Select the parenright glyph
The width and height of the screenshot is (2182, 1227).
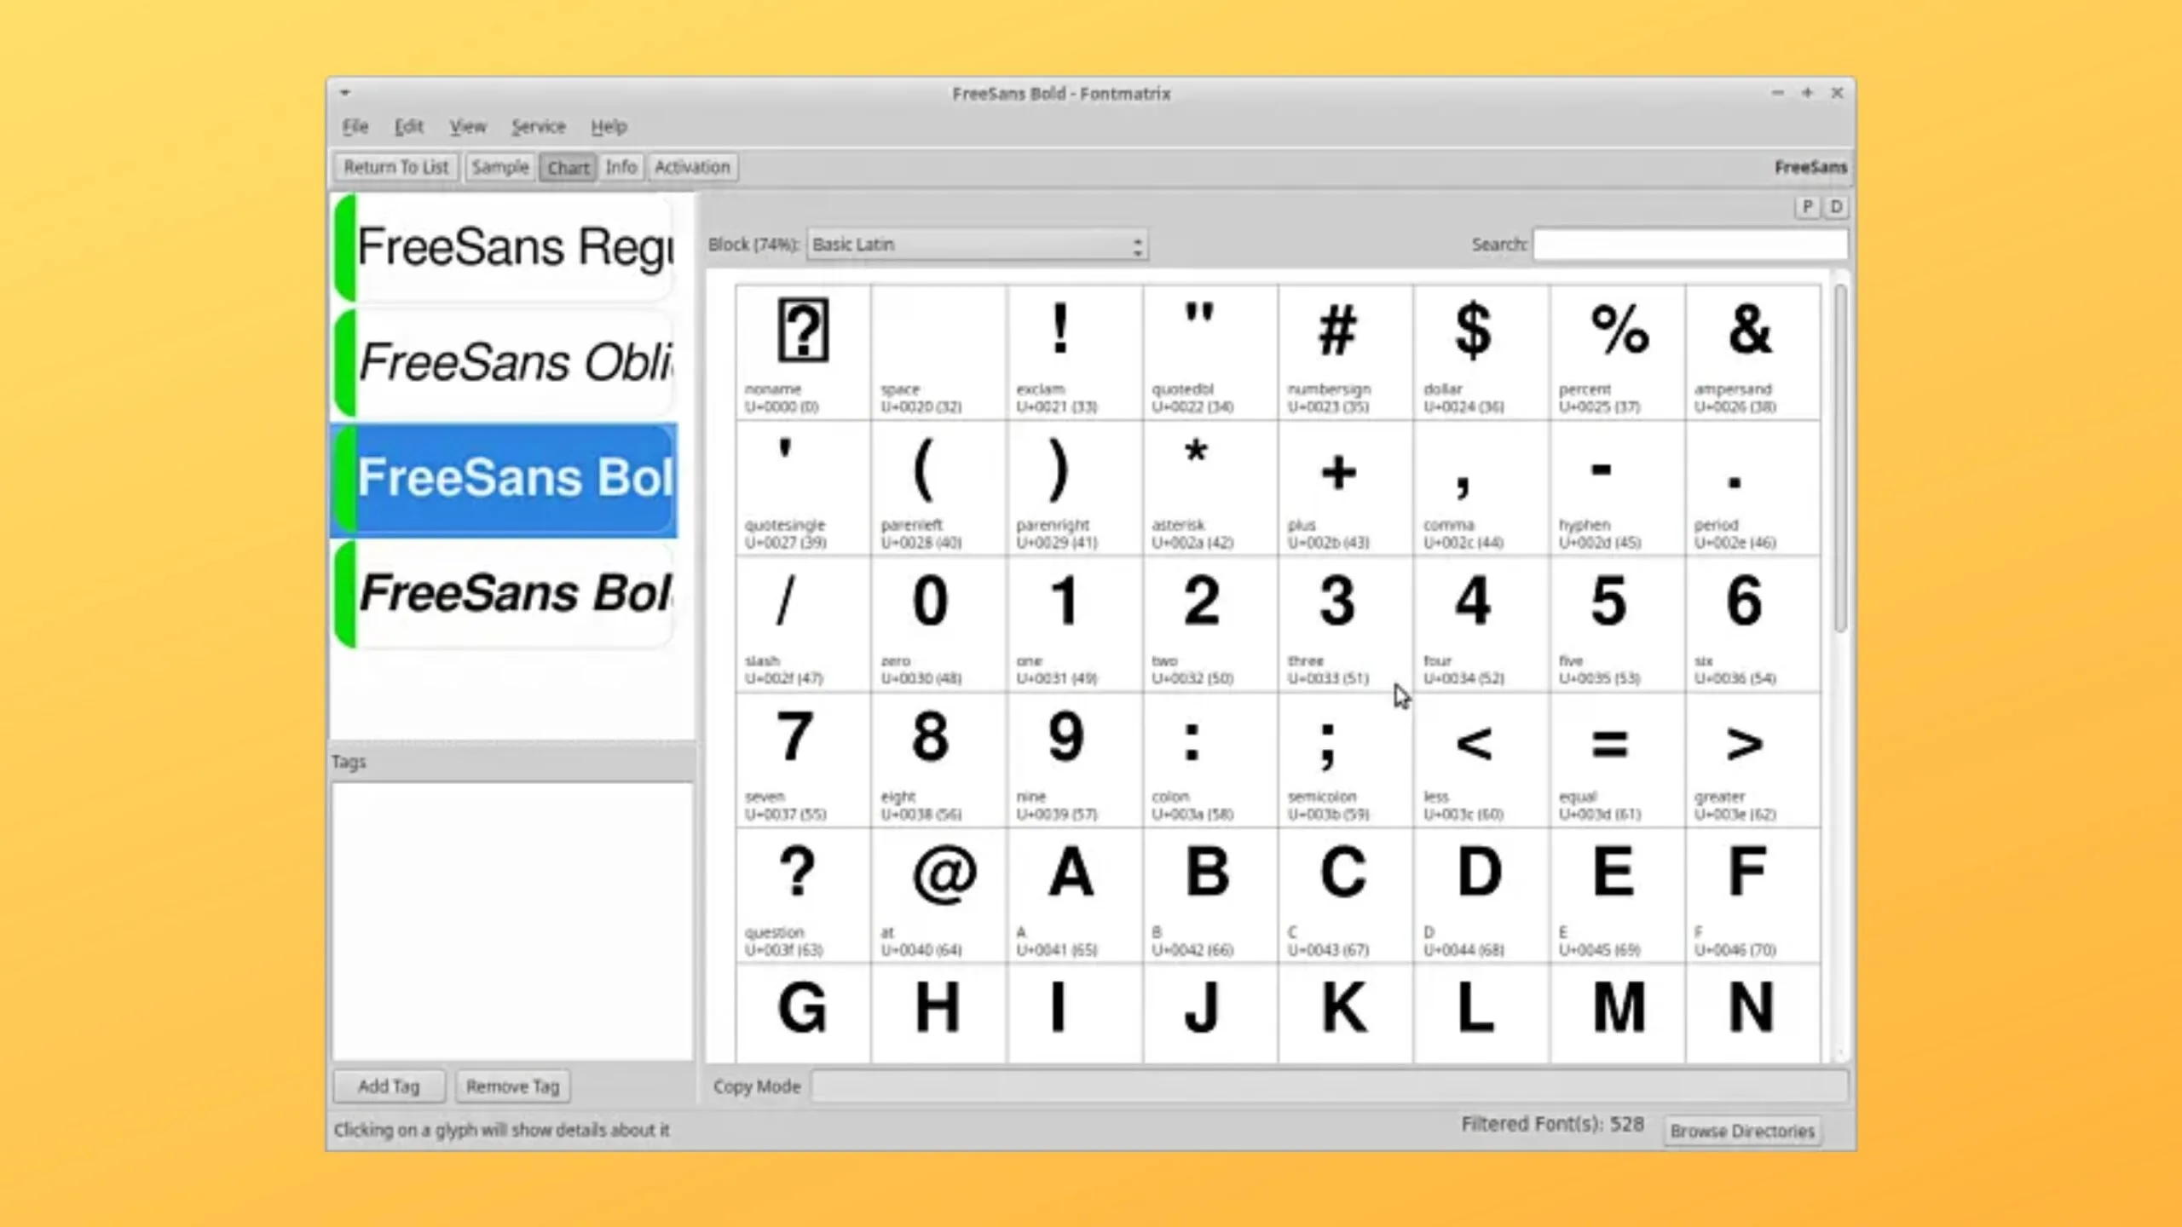click(x=1074, y=488)
